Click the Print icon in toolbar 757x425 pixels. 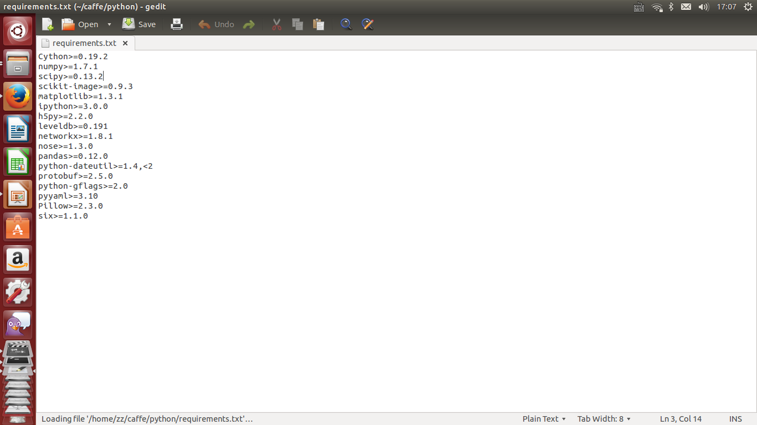tap(177, 24)
